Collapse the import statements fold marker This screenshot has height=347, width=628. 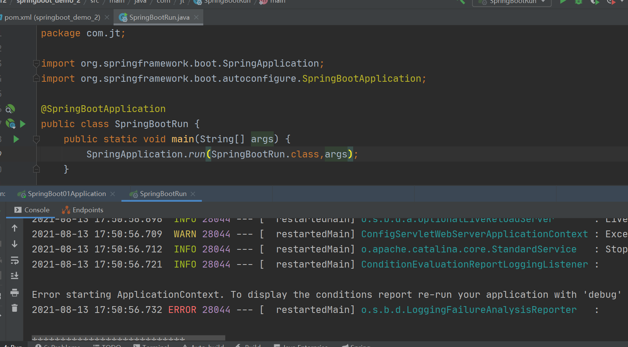(36, 64)
